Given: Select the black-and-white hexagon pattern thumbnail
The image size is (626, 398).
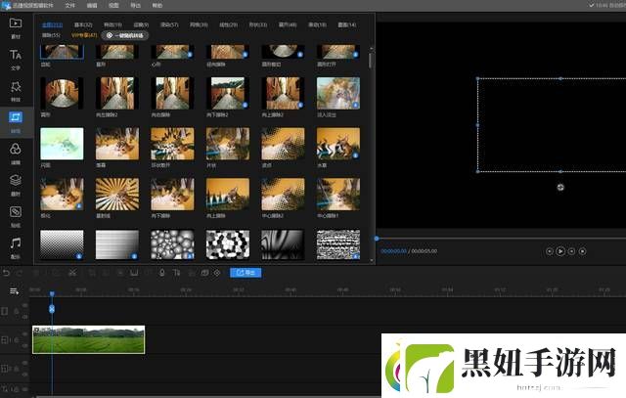Looking at the screenshot, I should (x=228, y=244).
